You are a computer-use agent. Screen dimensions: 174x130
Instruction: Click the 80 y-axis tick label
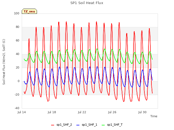click(17, 27)
